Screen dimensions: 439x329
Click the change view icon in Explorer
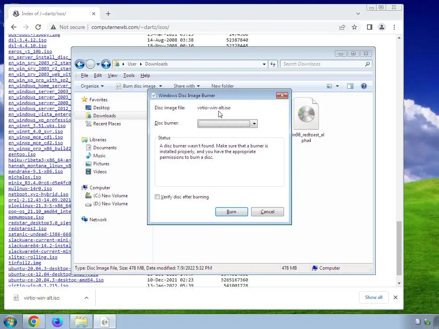[330, 86]
